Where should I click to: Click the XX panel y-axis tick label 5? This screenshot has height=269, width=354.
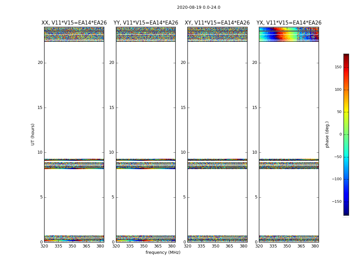[x=41, y=197]
